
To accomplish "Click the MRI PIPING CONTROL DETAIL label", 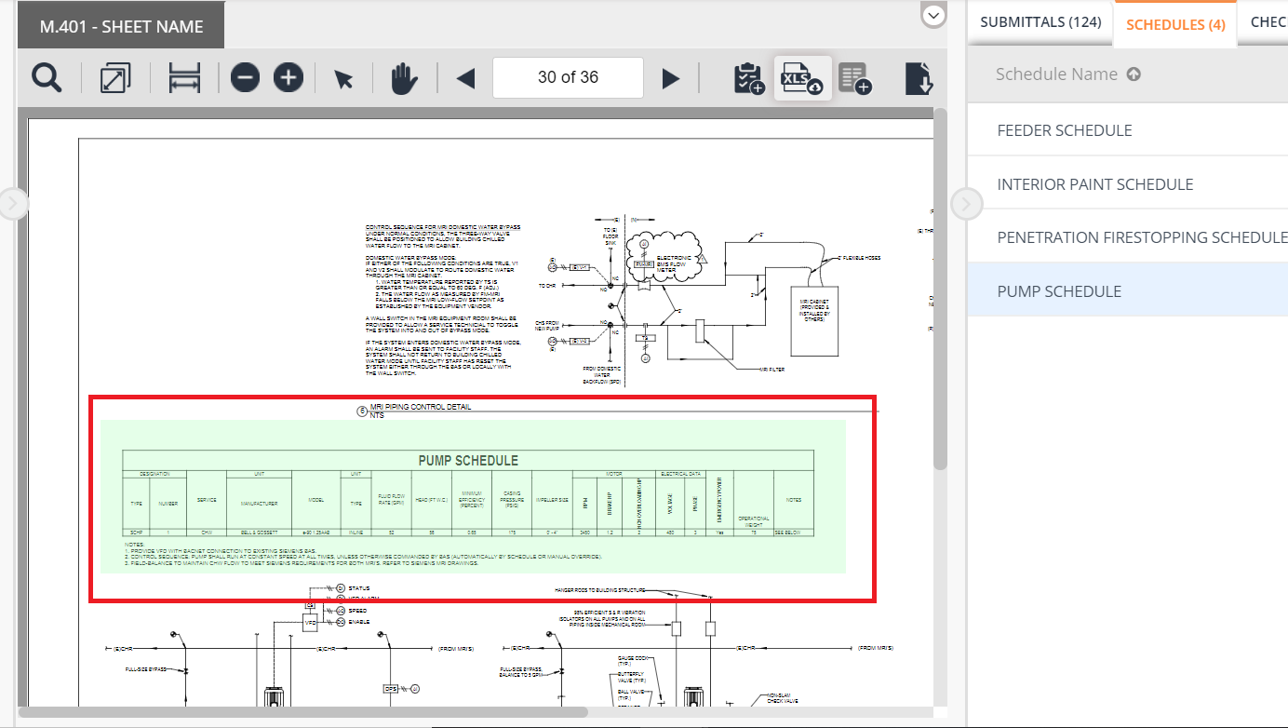I will click(x=421, y=407).
